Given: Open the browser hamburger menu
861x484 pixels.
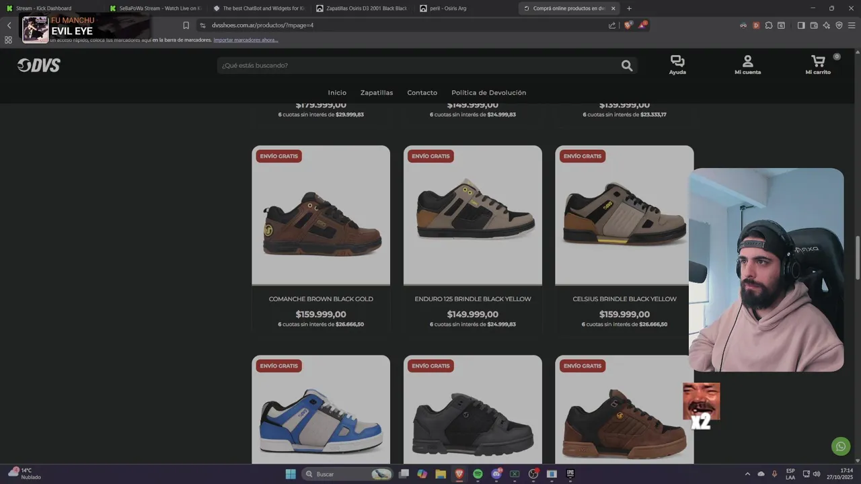Looking at the screenshot, I should coord(852,26).
